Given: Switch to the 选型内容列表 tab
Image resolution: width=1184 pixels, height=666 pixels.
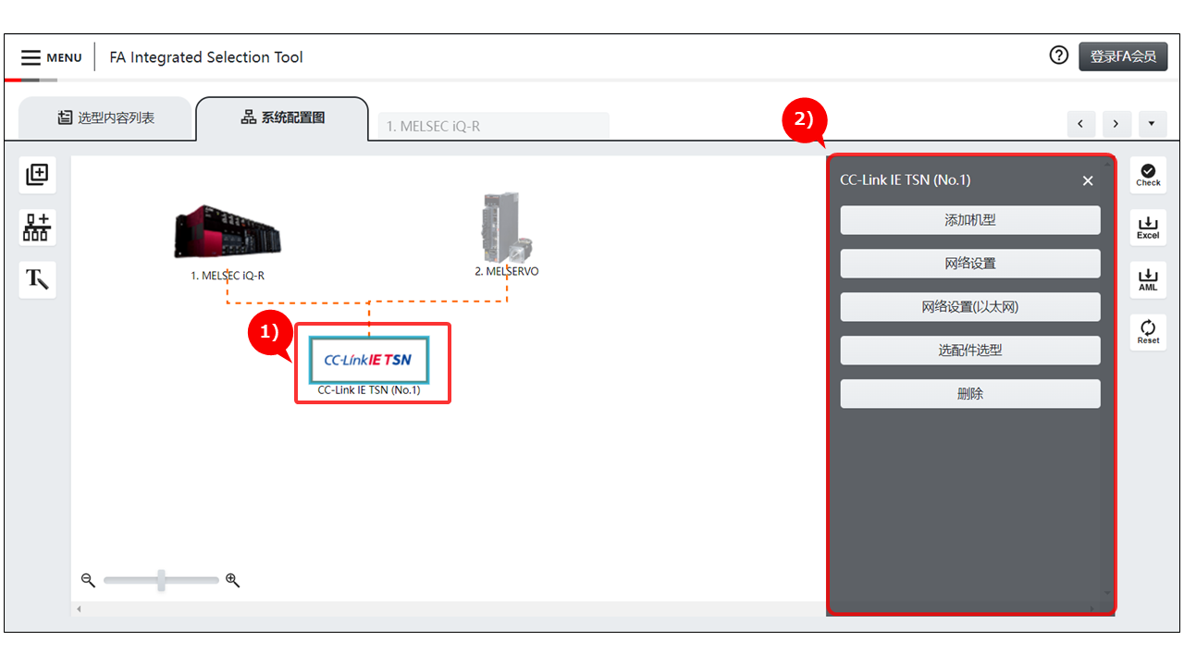Looking at the screenshot, I should click(x=105, y=117).
